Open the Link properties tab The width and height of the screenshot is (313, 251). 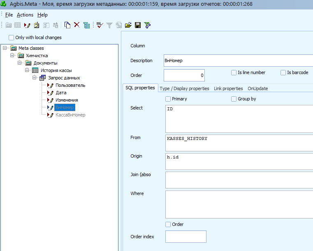pos(228,88)
